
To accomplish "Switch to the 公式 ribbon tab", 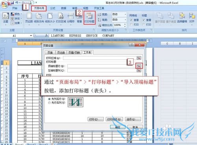I will point(53,8).
